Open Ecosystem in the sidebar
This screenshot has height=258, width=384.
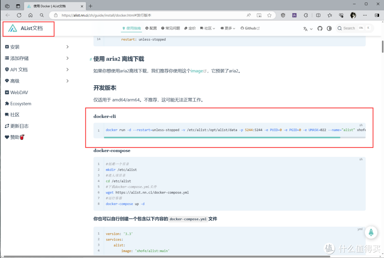pos(18,104)
